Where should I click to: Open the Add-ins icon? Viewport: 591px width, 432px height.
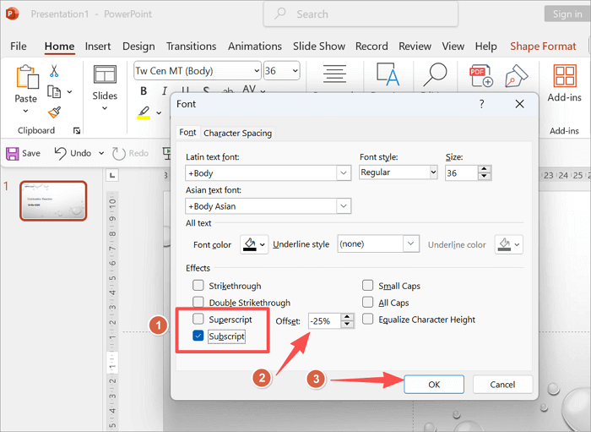564,77
